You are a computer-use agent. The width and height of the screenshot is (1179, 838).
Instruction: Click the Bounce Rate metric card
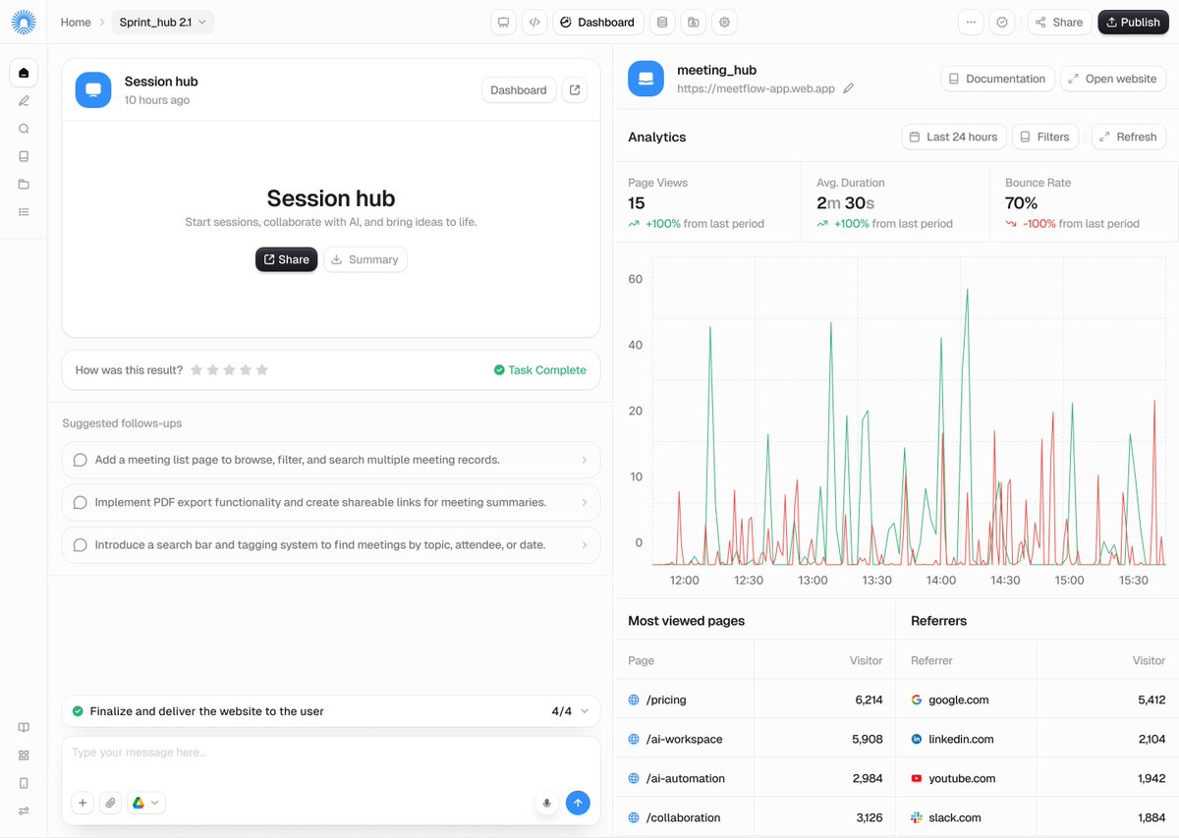point(1085,202)
